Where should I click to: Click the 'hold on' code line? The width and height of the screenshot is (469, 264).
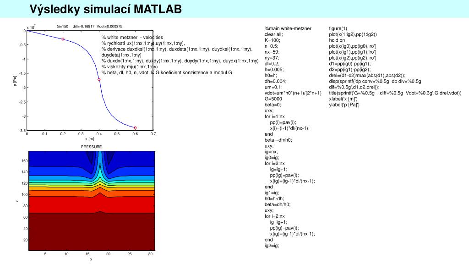click(x=337, y=40)
